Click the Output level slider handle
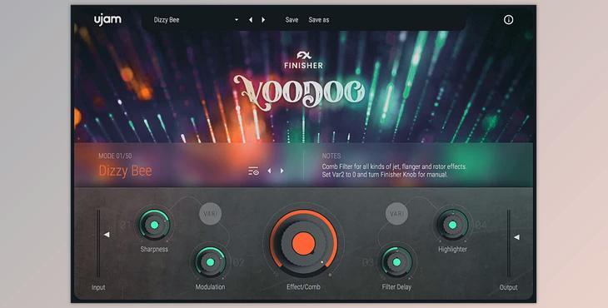Screen dimensions: 608x308 (x=516, y=237)
